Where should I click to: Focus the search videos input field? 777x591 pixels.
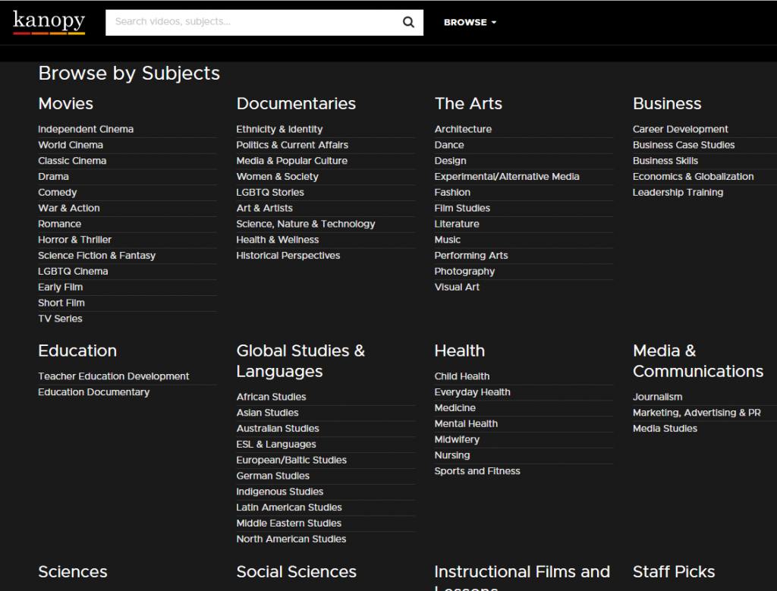pos(254,22)
